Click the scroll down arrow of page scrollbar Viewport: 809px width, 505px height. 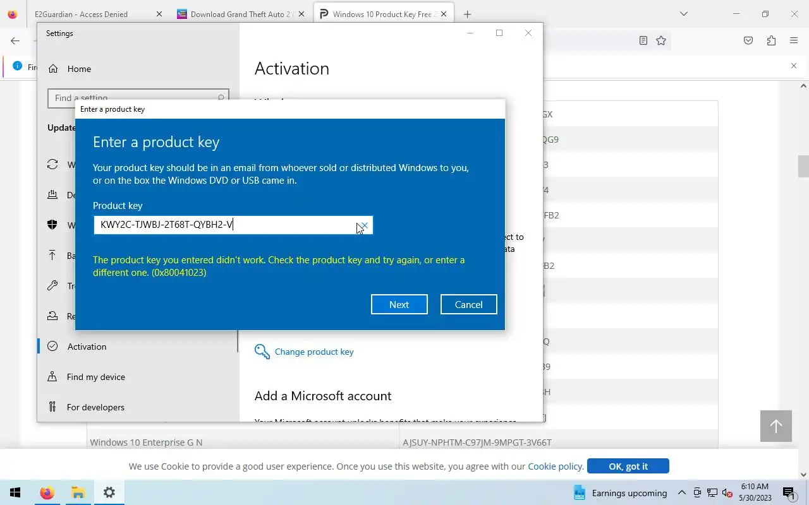[803, 475]
